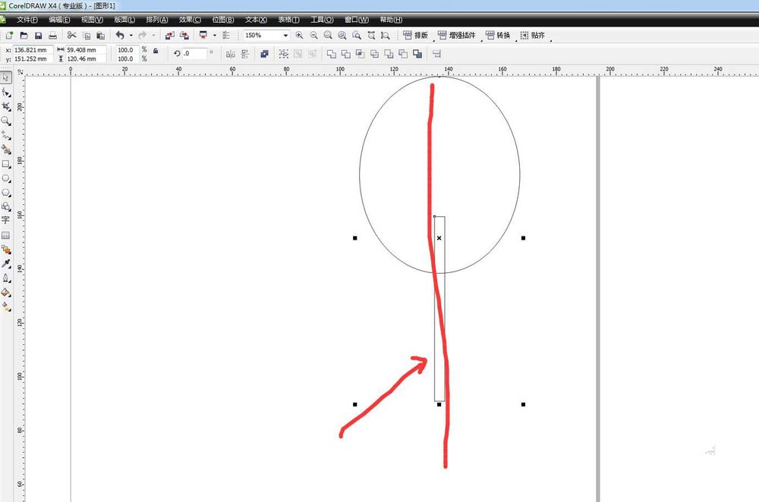Create a new document
Image resolution: width=759 pixels, height=502 pixels.
(x=9, y=36)
